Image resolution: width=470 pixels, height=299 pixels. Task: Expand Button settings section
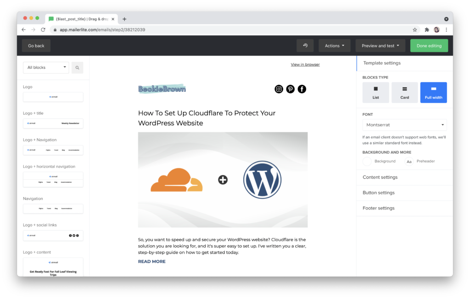click(405, 192)
